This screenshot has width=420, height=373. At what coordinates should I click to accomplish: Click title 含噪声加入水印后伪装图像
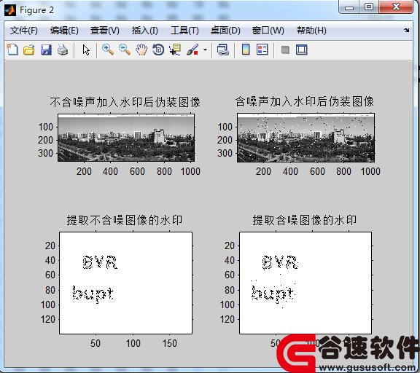point(305,101)
